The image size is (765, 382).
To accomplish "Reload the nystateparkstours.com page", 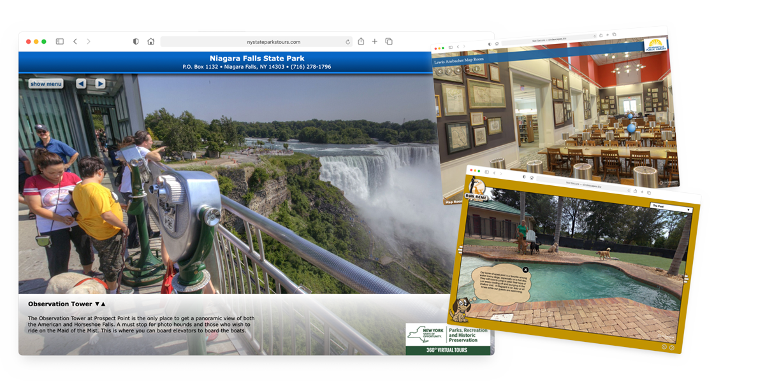I will [x=347, y=42].
